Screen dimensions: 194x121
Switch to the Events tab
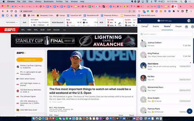[x=156, y=26]
